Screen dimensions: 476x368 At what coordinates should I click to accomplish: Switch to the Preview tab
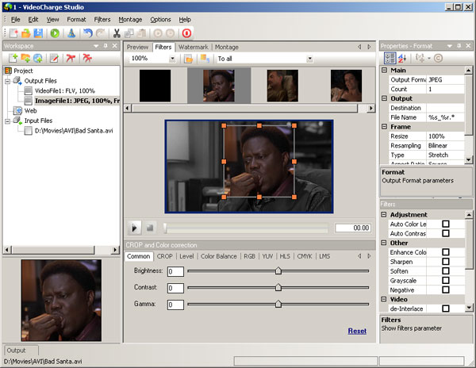point(137,47)
